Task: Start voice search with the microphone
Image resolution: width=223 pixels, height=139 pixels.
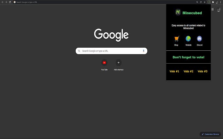Action: click(x=144, y=51)
